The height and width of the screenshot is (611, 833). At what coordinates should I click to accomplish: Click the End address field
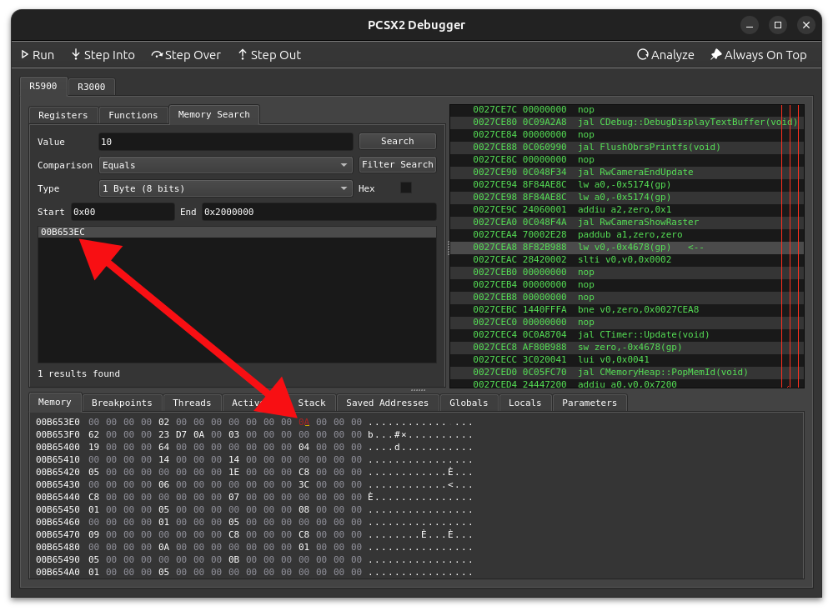(319, 212)
